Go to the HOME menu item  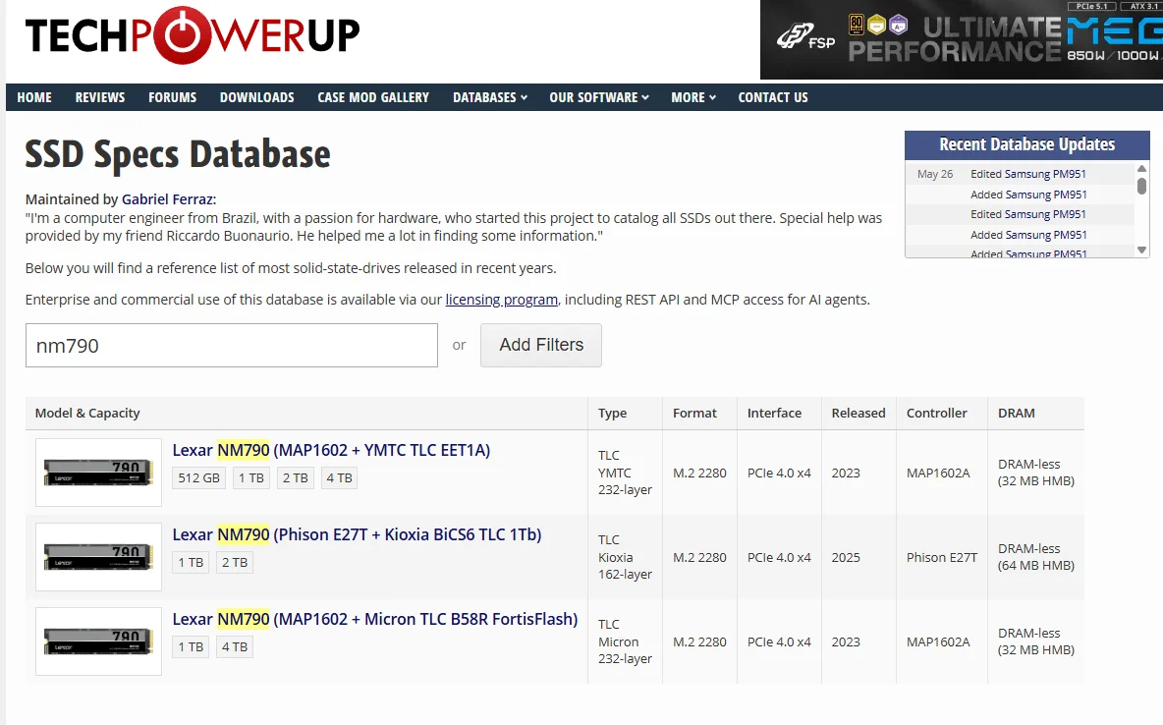pos(34,97)
